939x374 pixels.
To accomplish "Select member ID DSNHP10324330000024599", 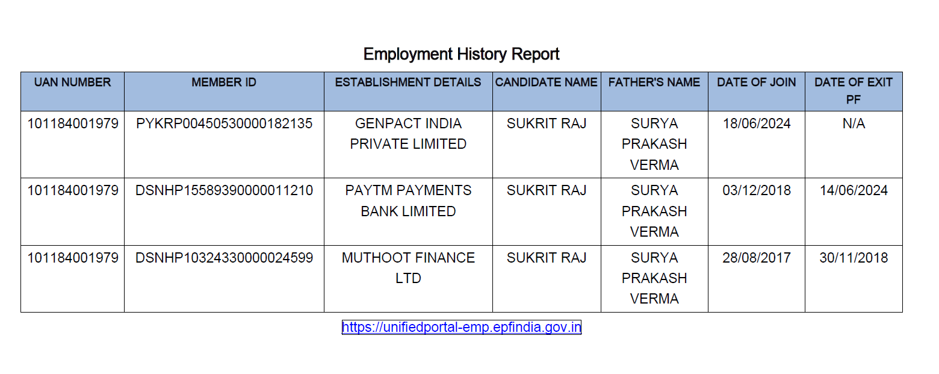I will [x=225, y=258].
